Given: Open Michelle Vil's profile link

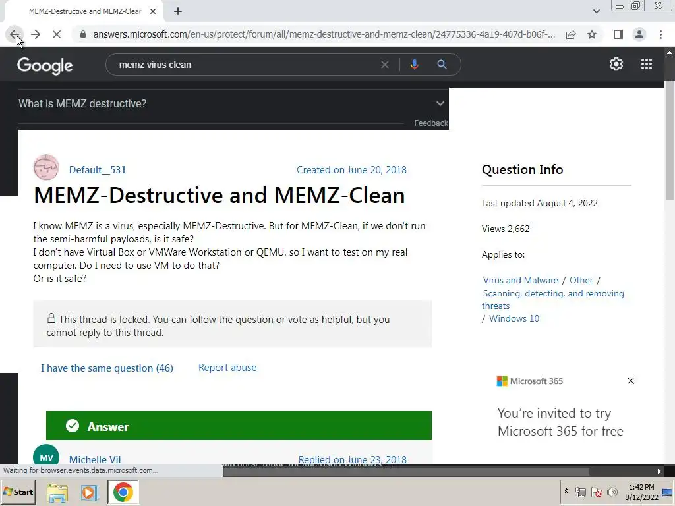Looking at the screenshot, I should point(95,459).
